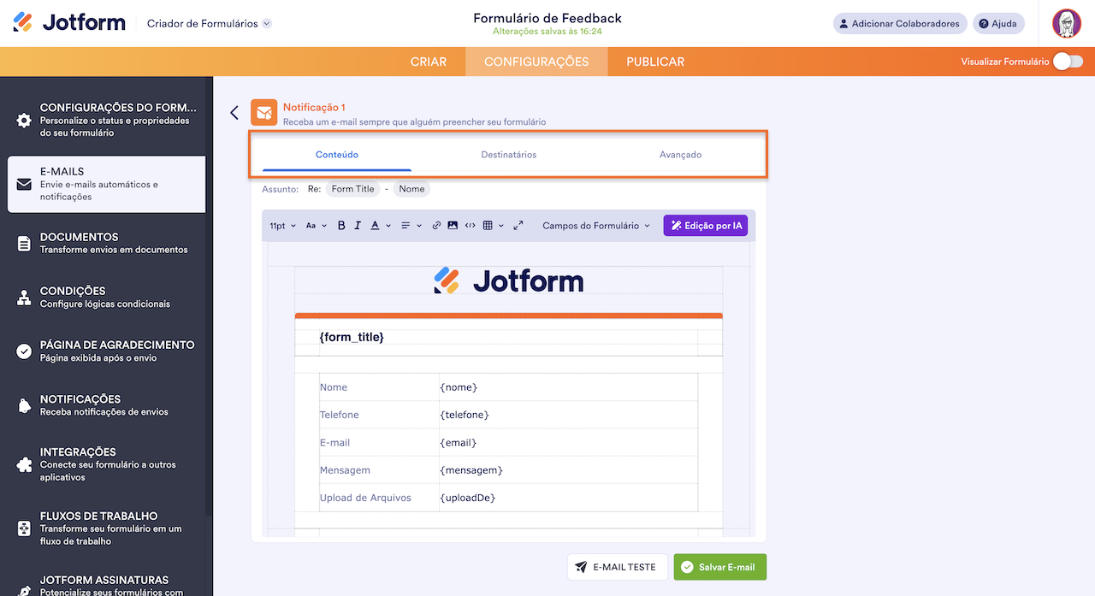Switch to the Destinatários tab
The image size is (1095, 596).
[x=508, y=155]
